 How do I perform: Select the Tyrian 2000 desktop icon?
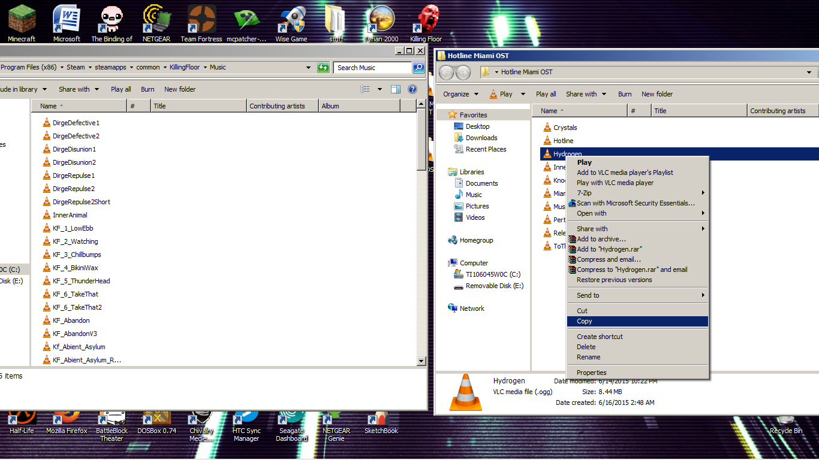point(381,23)
